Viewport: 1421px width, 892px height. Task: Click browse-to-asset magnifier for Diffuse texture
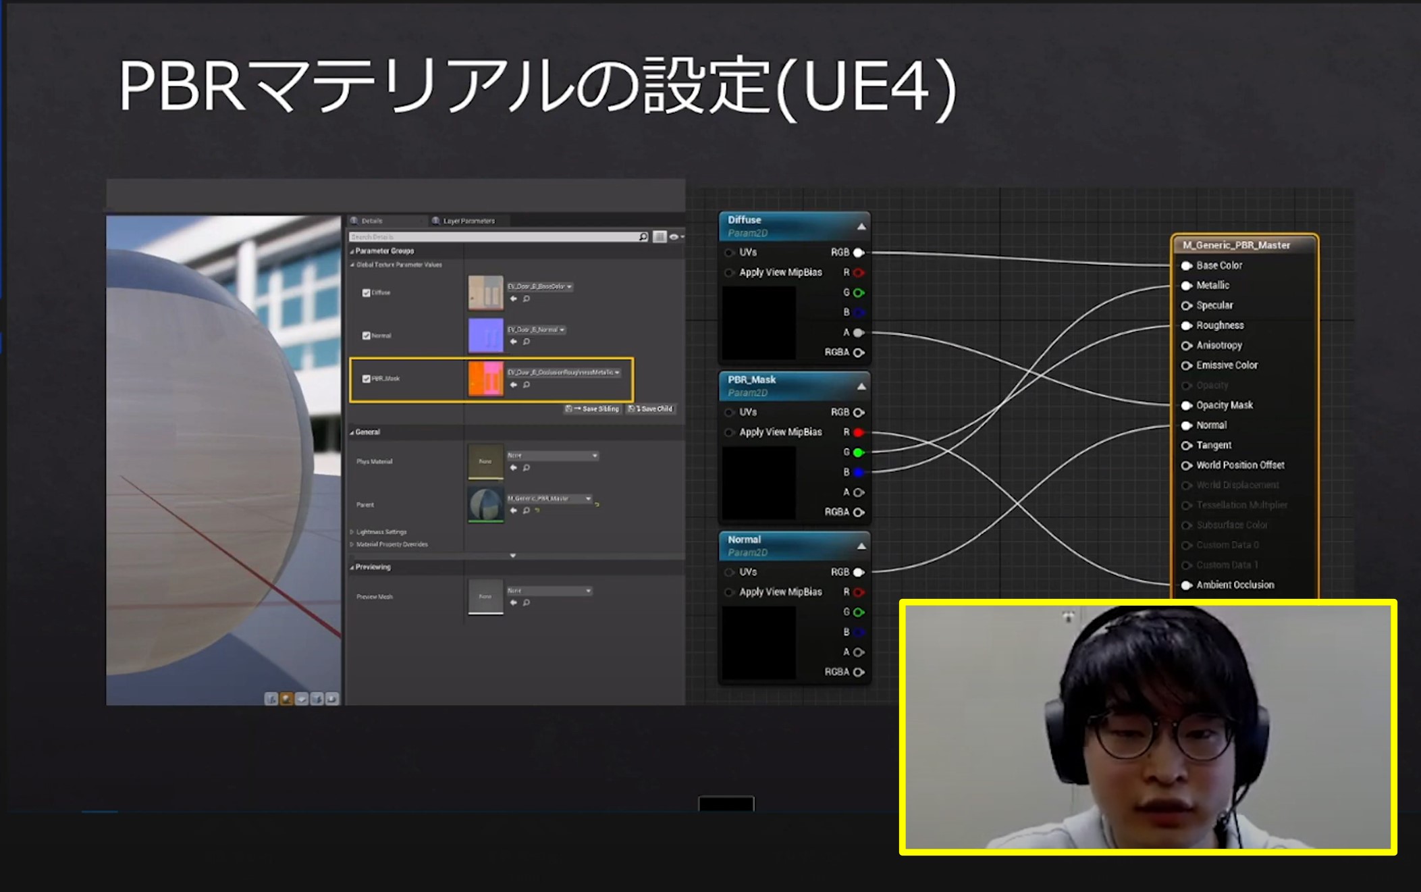pos(527,298)
